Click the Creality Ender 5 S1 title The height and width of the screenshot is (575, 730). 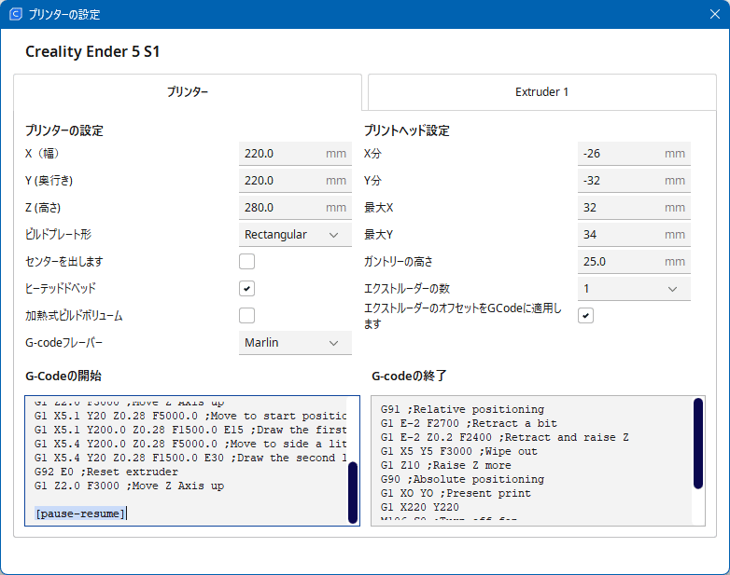coord(92,51)
